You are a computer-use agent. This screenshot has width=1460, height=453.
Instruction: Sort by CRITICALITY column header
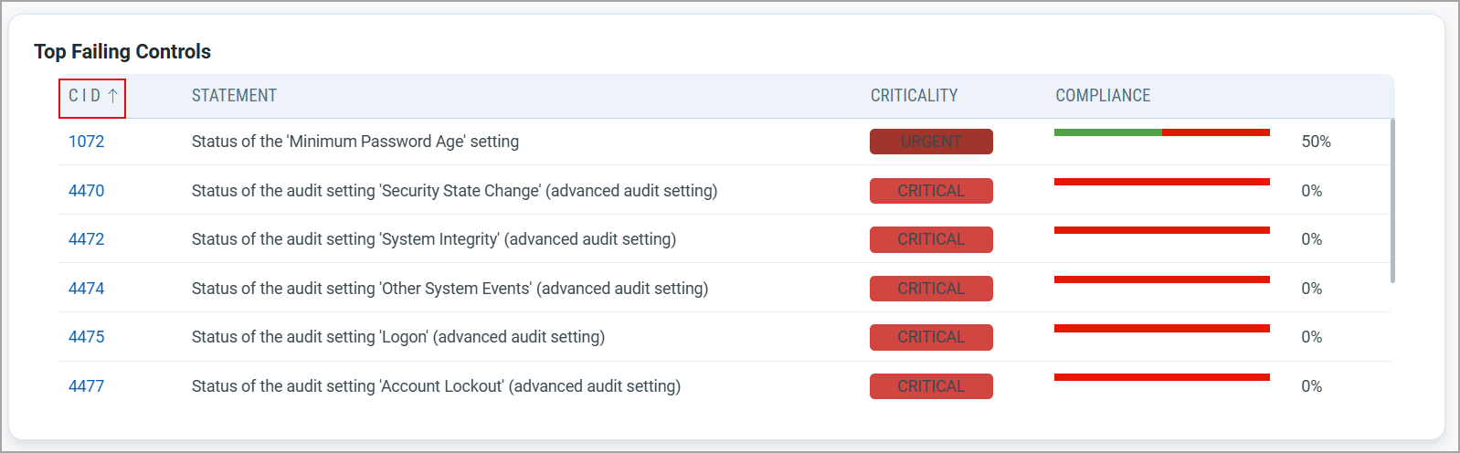tap(914, 96)
